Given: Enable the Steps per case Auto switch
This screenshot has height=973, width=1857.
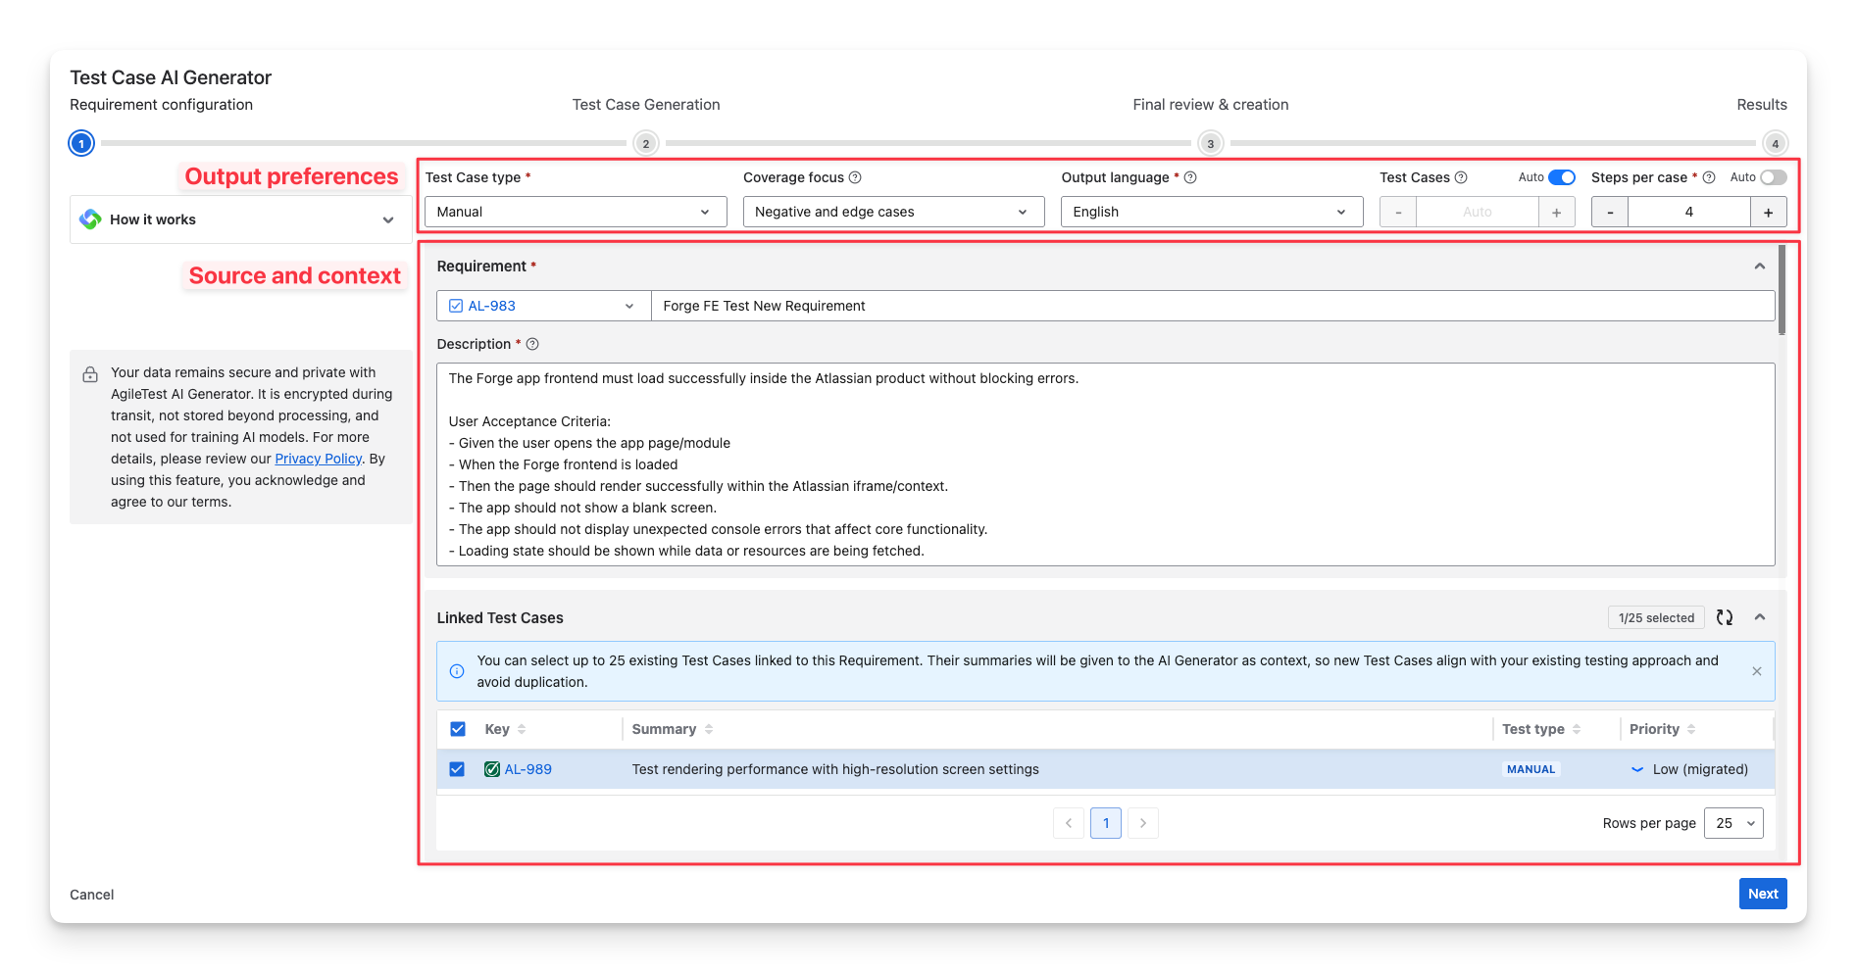Looking at the screenshot, I should pos(1774,177).
